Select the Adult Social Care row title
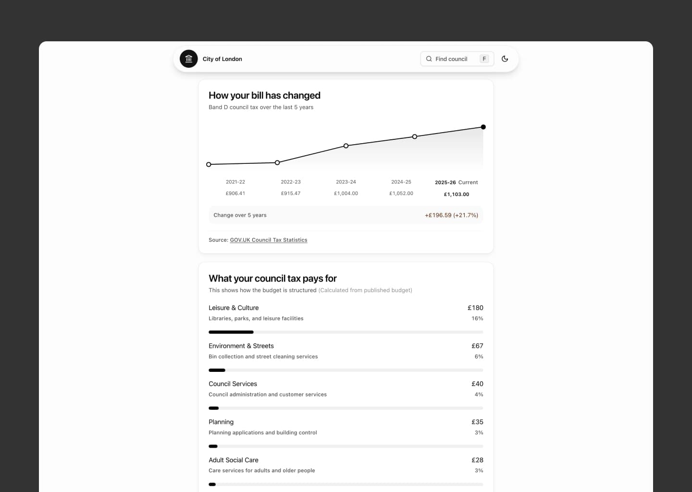This screenshot has height=492, width=692. pos(234,460)
